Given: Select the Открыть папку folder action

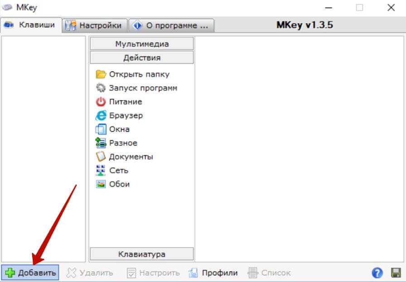Looking at the screenshot, I should click(138, 74).
